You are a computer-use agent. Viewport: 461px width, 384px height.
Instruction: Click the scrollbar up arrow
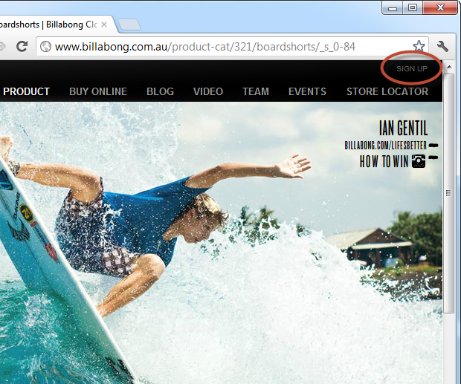[449, 68]
